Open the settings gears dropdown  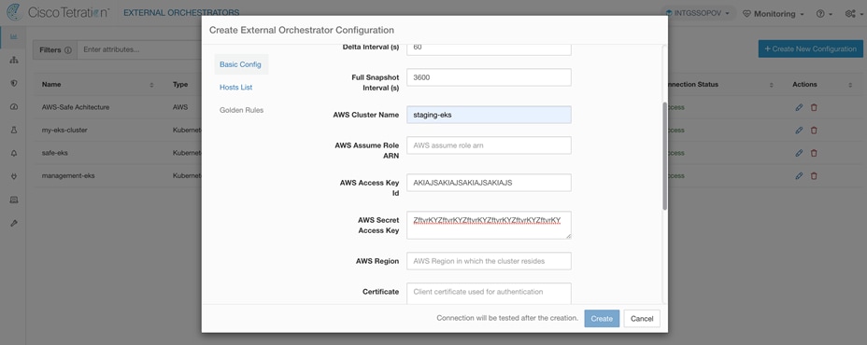[854, 14]
